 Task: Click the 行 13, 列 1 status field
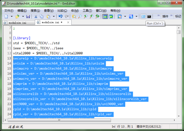tap(125, 127)
